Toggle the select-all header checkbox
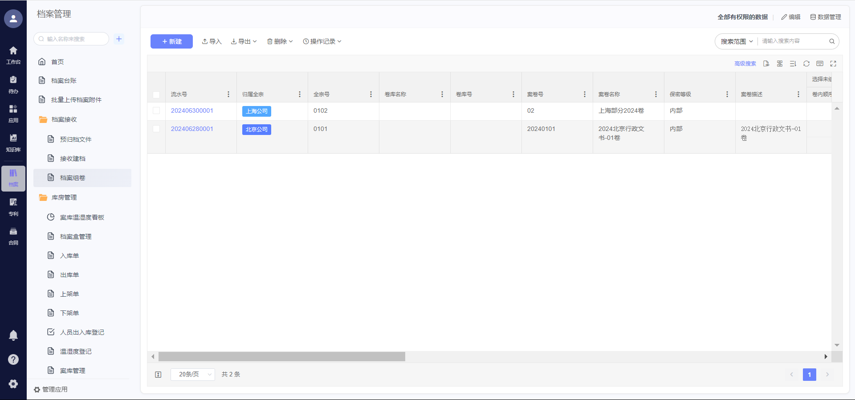The height and width of the screenshot is (400, 855). point(156,94)
